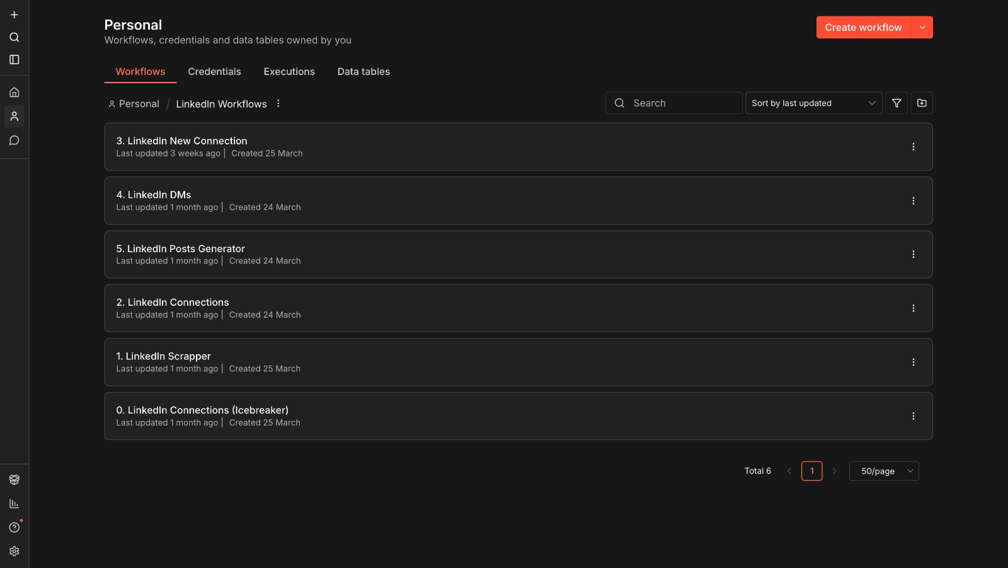The image size is (1008, 568).
Task: Click the plus icon in the sidebar
Action: click(x=14, y=14)
